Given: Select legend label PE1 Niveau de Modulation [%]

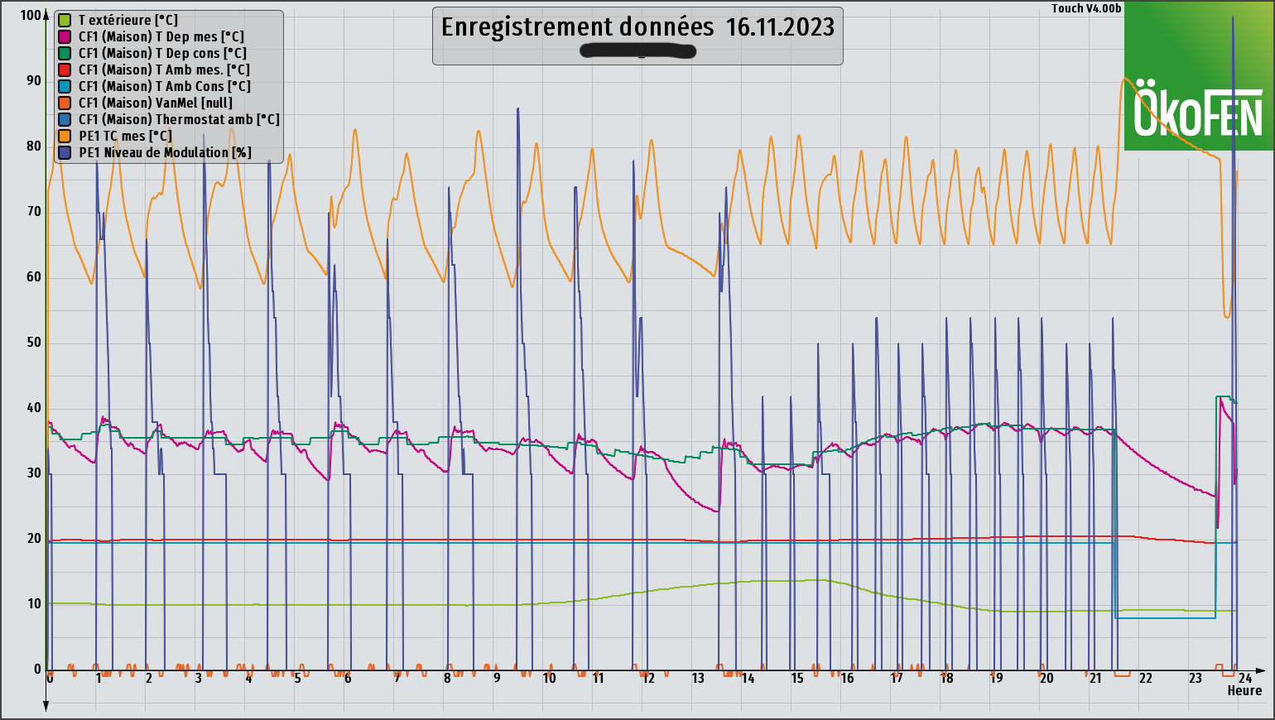Looking at the screenshot, I should pos(166,152).
